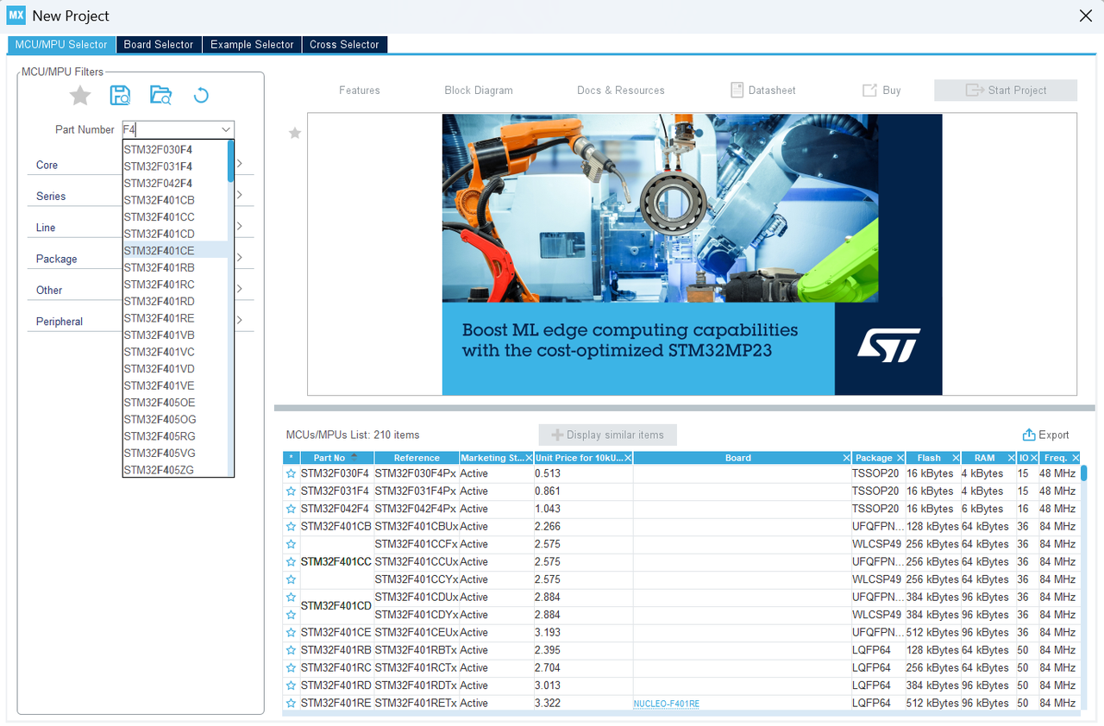1104x726 pixels.
Task: Reset all filters with the circular arrow icon
Action: pyautogui.click(x=201, y=95)
